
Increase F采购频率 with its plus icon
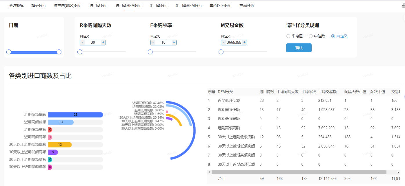[x=174, y=43]
